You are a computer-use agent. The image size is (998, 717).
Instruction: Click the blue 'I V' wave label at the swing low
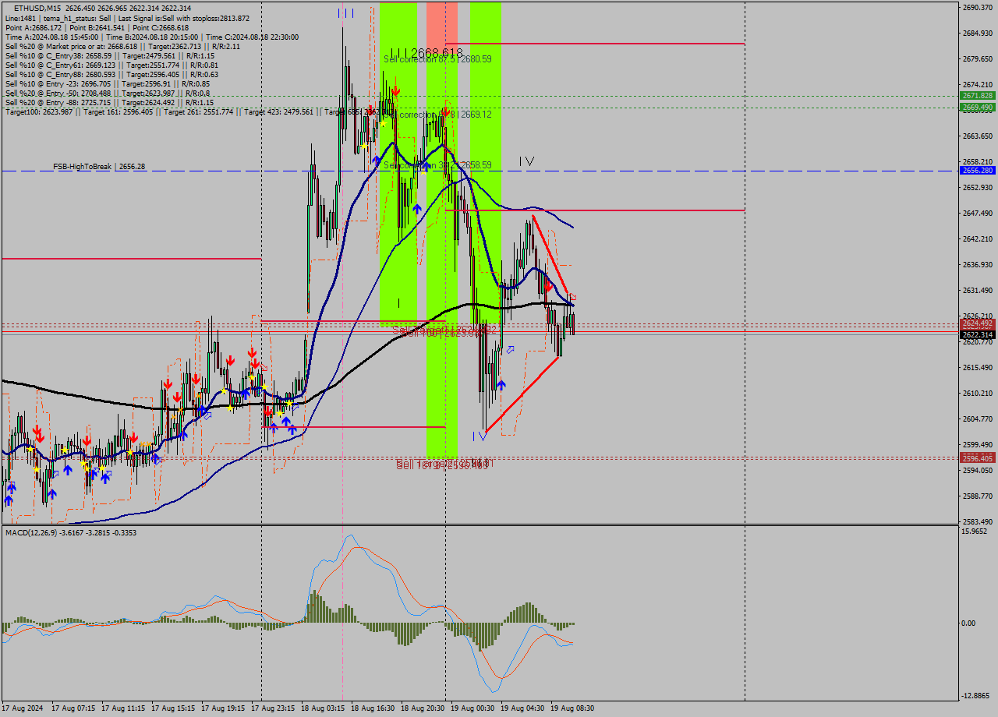[480, 436]
